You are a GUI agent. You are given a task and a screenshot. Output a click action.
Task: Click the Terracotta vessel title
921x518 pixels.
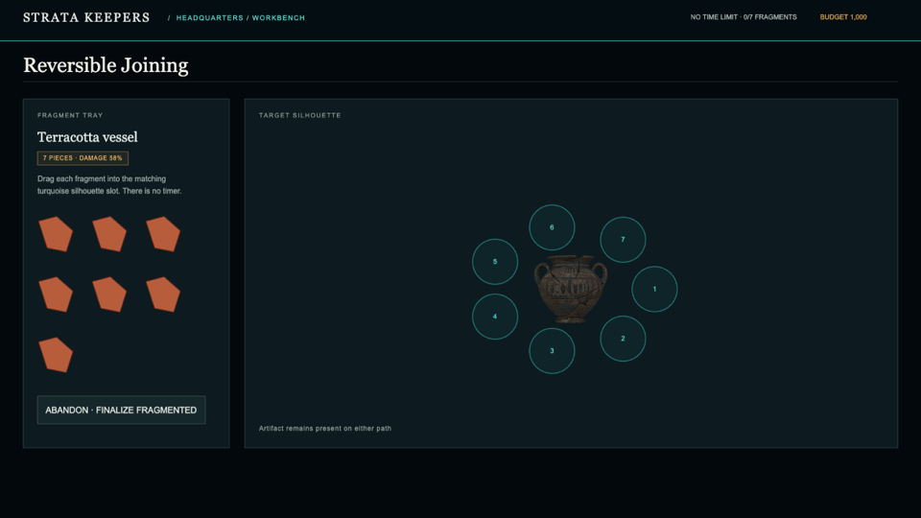point(87,137)
